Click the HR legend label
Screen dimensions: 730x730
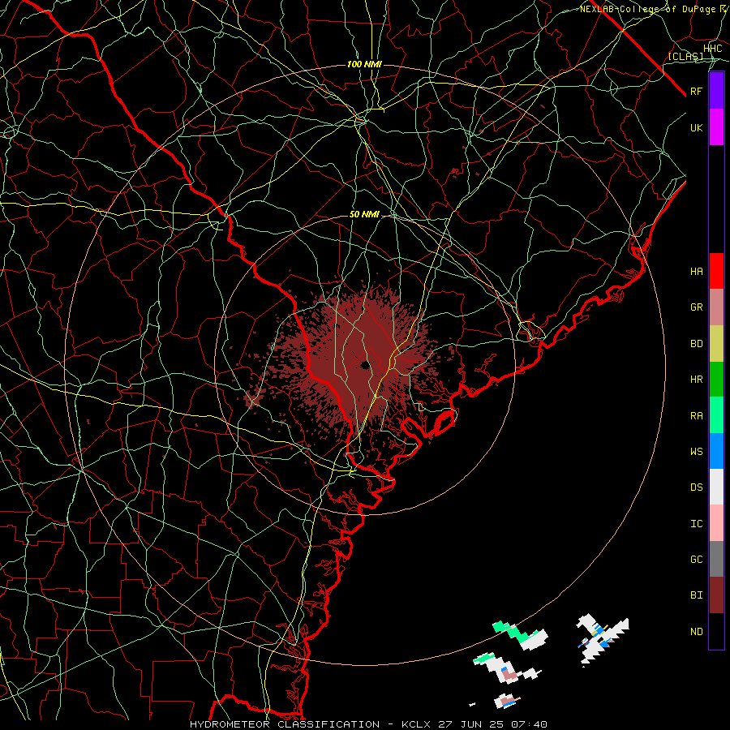696,380
